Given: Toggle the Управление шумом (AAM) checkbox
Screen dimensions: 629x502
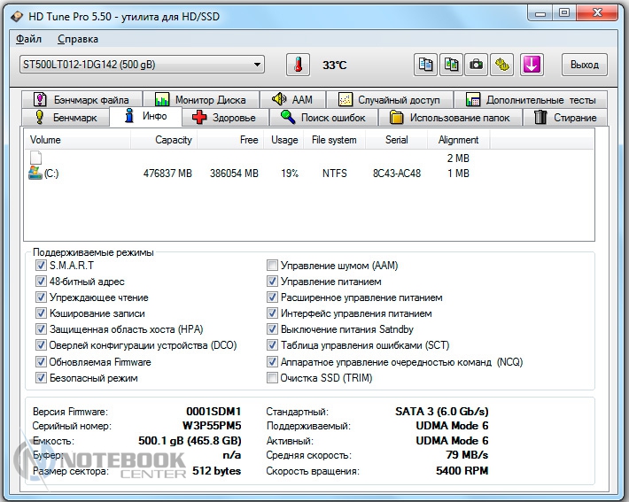Looking at the screenshot, I should pos(272,266).
